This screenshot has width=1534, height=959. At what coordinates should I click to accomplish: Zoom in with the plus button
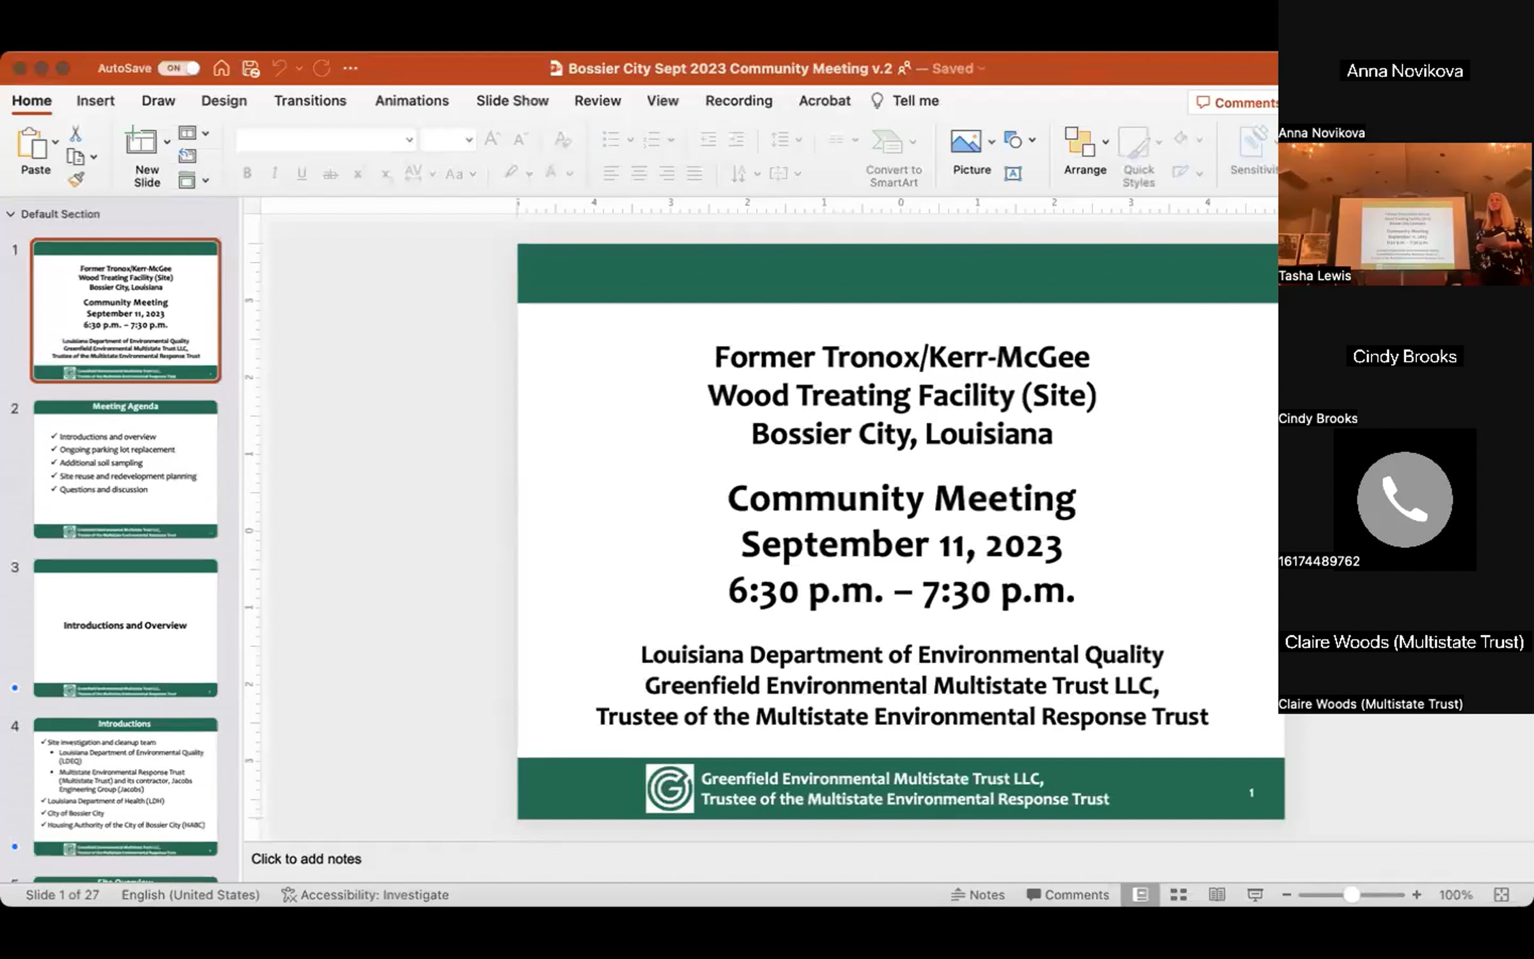(1416, 894)
